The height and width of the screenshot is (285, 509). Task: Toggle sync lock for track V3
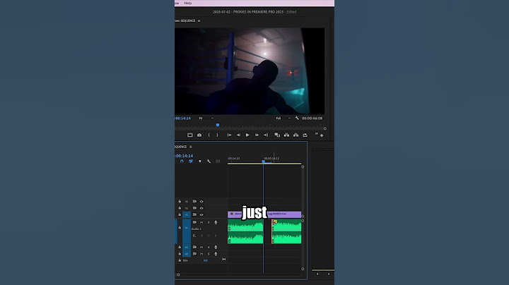[x=194, y=202]
